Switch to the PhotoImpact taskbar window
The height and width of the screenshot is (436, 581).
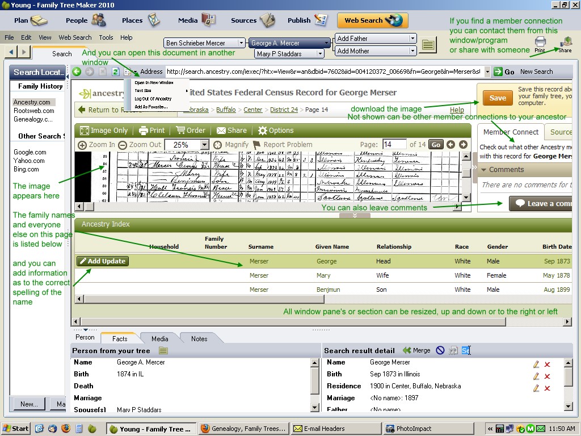(x=429, y=429)
